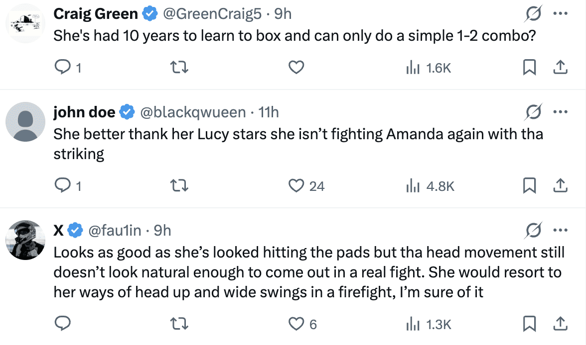Like john doe's tweet with 24 likes

(296, 186)
